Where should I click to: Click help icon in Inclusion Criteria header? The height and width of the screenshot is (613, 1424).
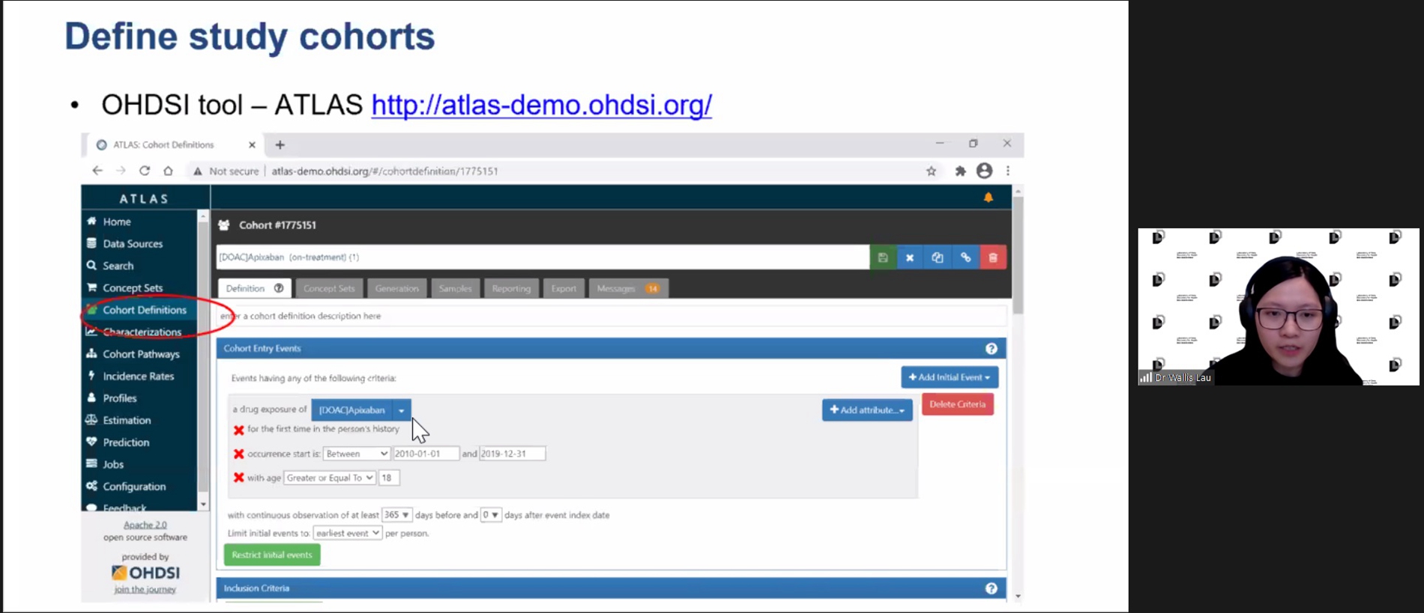[x=992, y=588]
